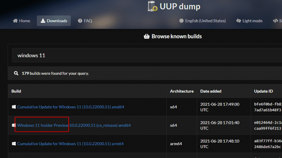
Task: Click date 2021-06-28 17:48:10 UTC
Action: click(x=220, y=144)
